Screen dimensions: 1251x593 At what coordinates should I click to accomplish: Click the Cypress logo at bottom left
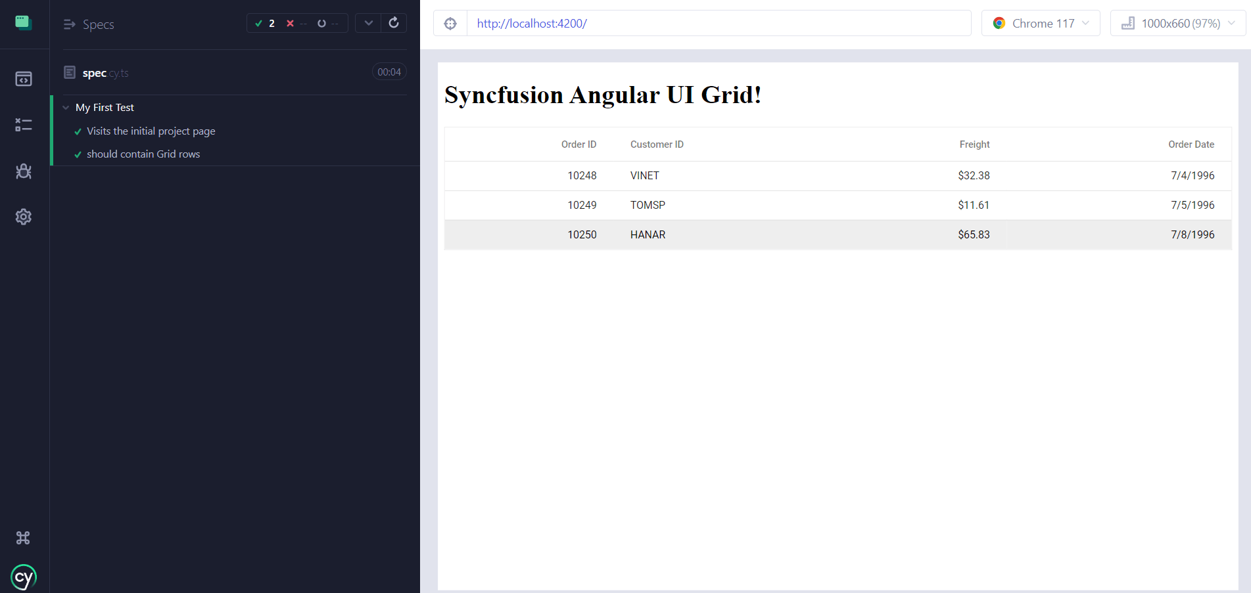tap(24, 576)
